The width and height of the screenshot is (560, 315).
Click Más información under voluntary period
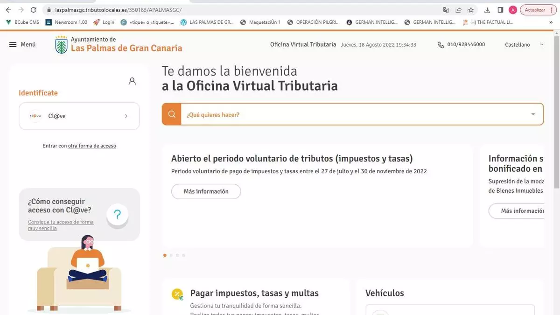pos(206,191)
